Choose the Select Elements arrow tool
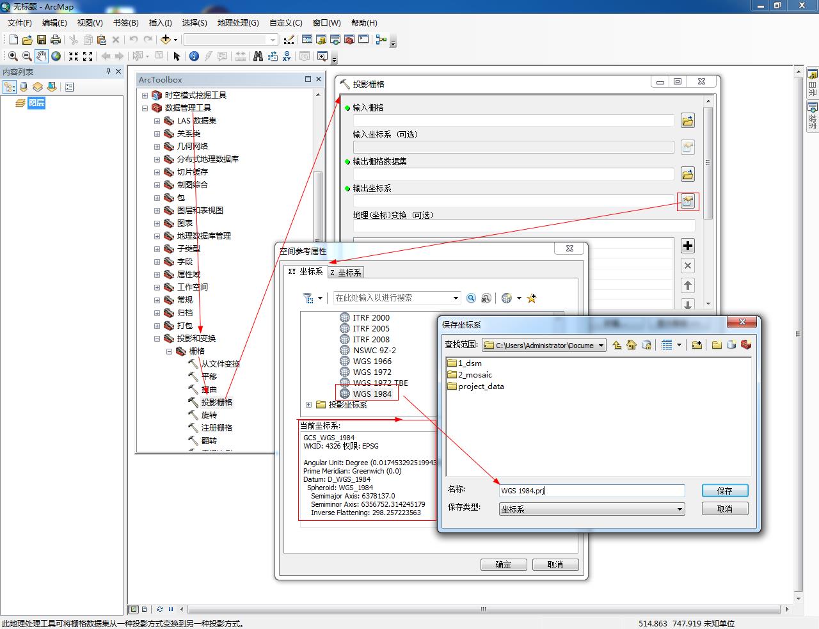Viewport: 819px width, 629px height. point(177,56)
